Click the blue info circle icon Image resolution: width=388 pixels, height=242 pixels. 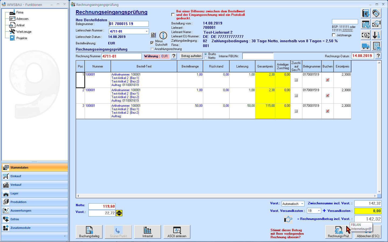point(163,35)
